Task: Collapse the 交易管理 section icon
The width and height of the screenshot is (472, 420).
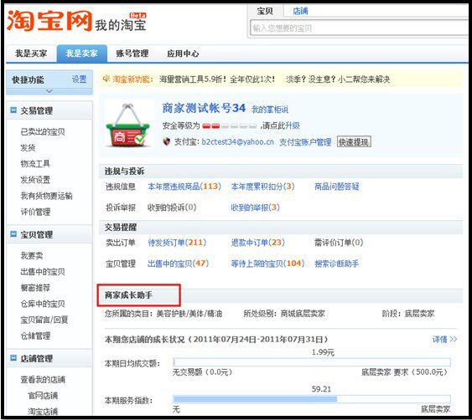Action: pyautogui.click(x=13, y=110)
